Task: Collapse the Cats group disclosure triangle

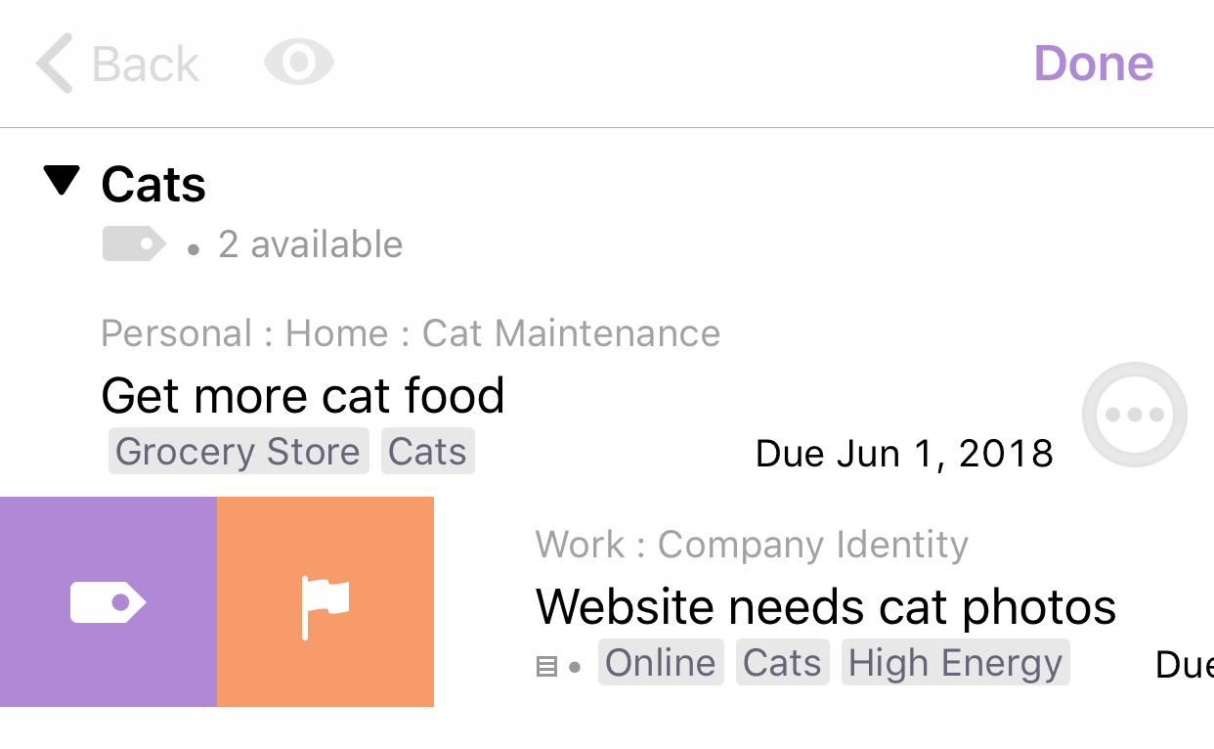Action: click(62, 181)
